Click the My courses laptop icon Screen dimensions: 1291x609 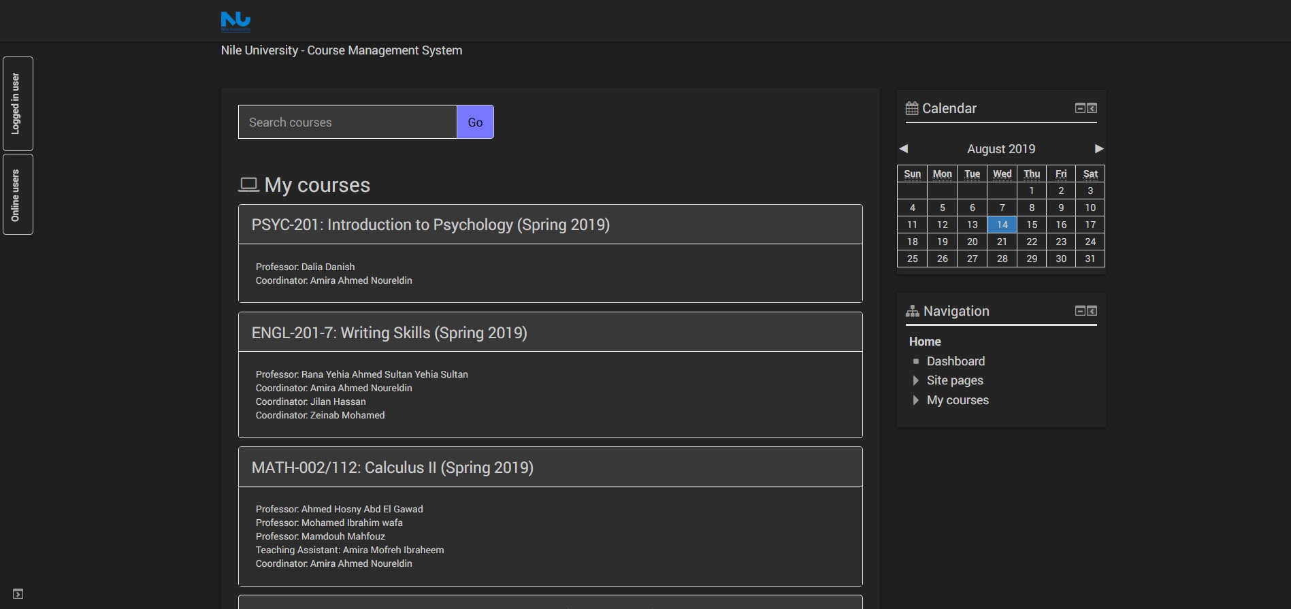248,184
